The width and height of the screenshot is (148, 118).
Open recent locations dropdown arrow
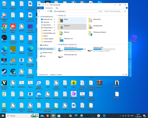pyautogui.click(x=46, y=11)
